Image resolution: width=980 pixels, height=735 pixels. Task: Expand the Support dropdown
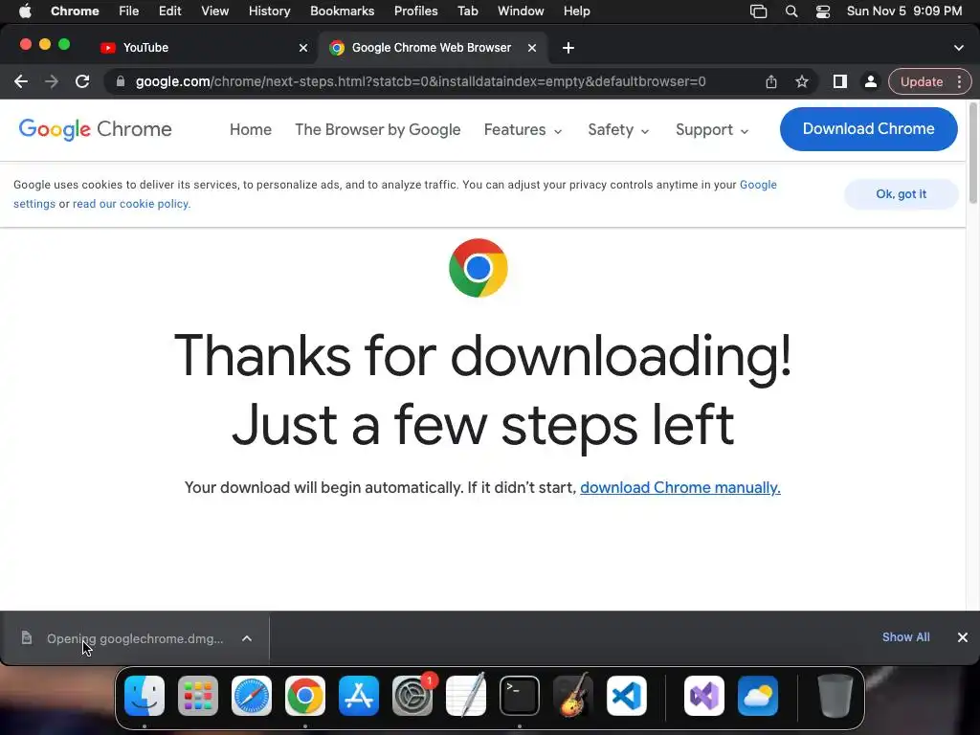(712, 129)
